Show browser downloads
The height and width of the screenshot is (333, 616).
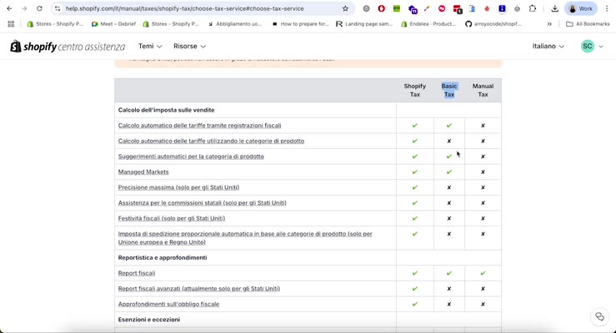(x=554, y=8)
